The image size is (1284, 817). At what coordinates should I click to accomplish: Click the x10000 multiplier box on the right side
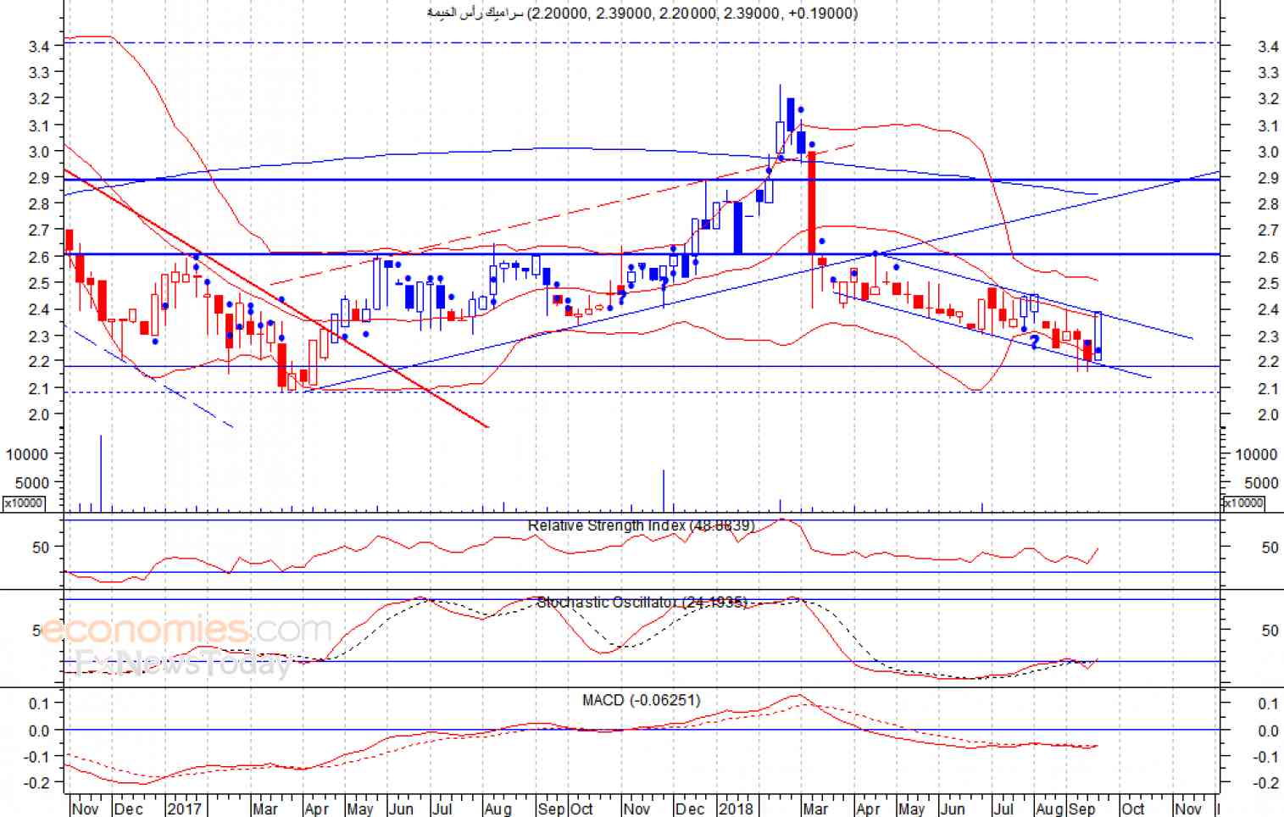coord(1244,503)
